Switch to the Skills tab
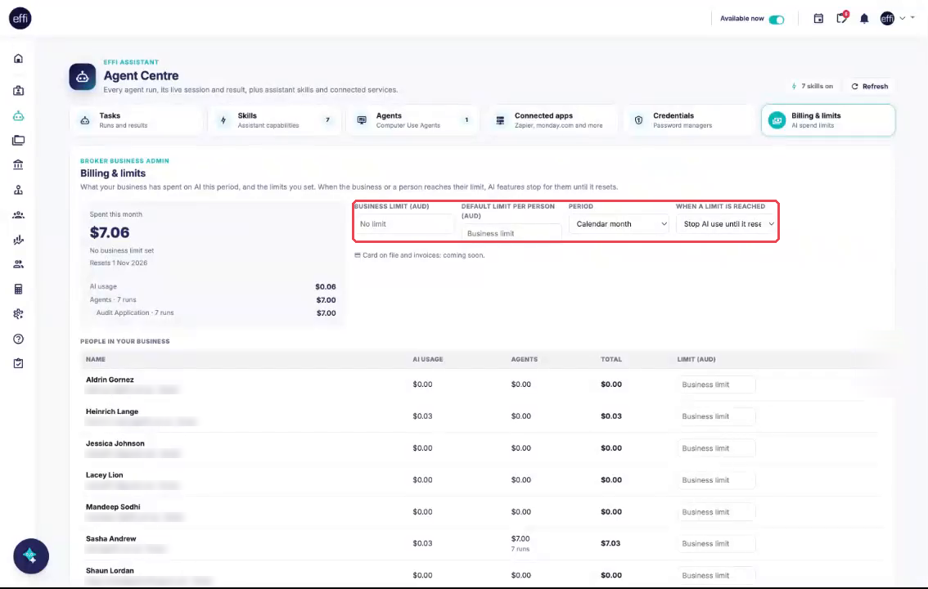The image size is (928, 589). click(x=275, y=120)
